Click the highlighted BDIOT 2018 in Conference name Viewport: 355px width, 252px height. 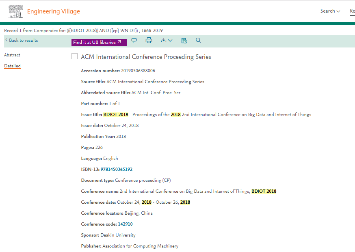(x=264, y=191)
